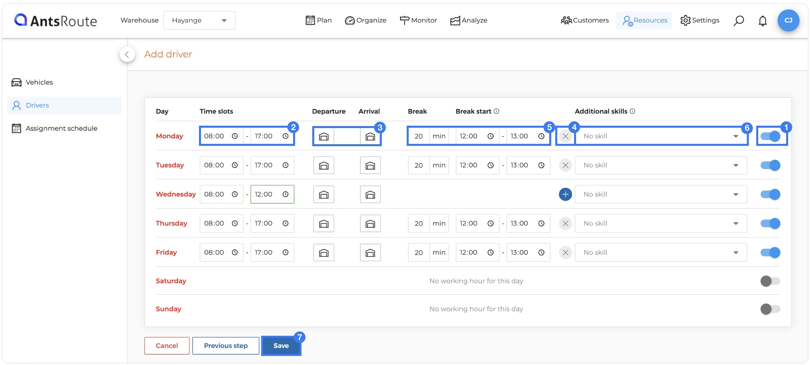
Task: Click the AntsRoute logo
Action: tap(55, 21)
